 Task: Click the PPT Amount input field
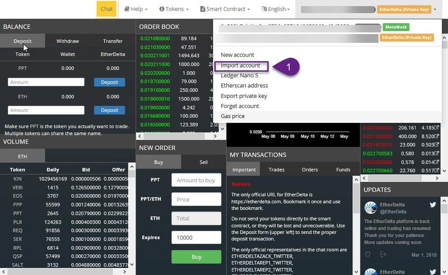46,82
